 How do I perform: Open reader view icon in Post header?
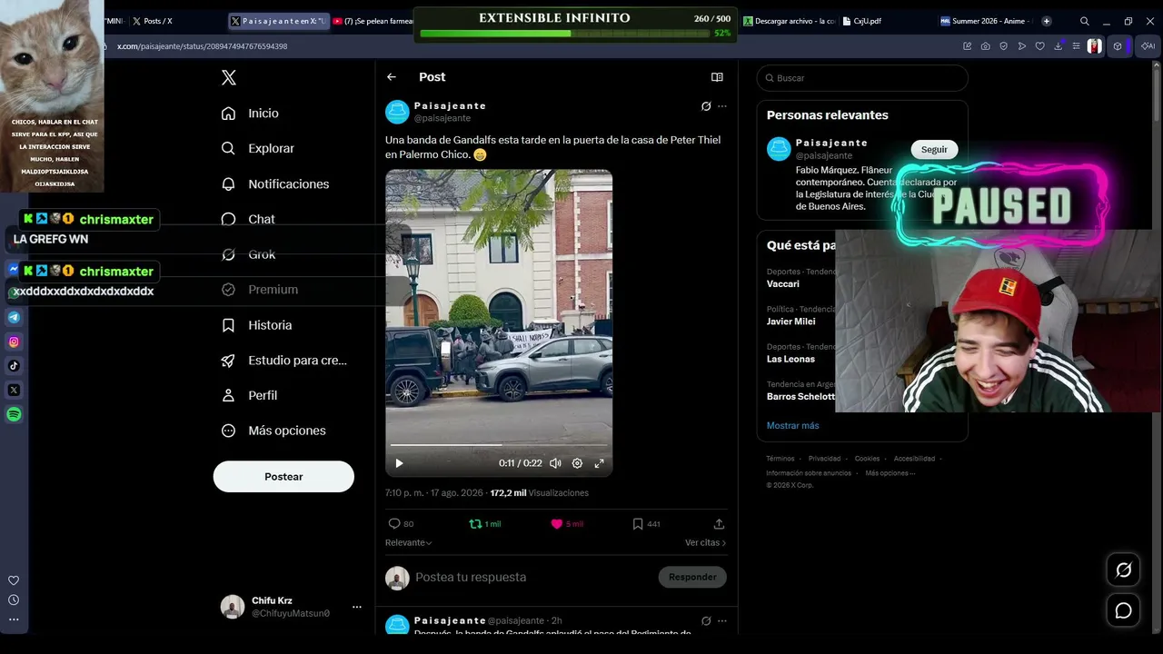pyautogui.click(x=717, y=77)
